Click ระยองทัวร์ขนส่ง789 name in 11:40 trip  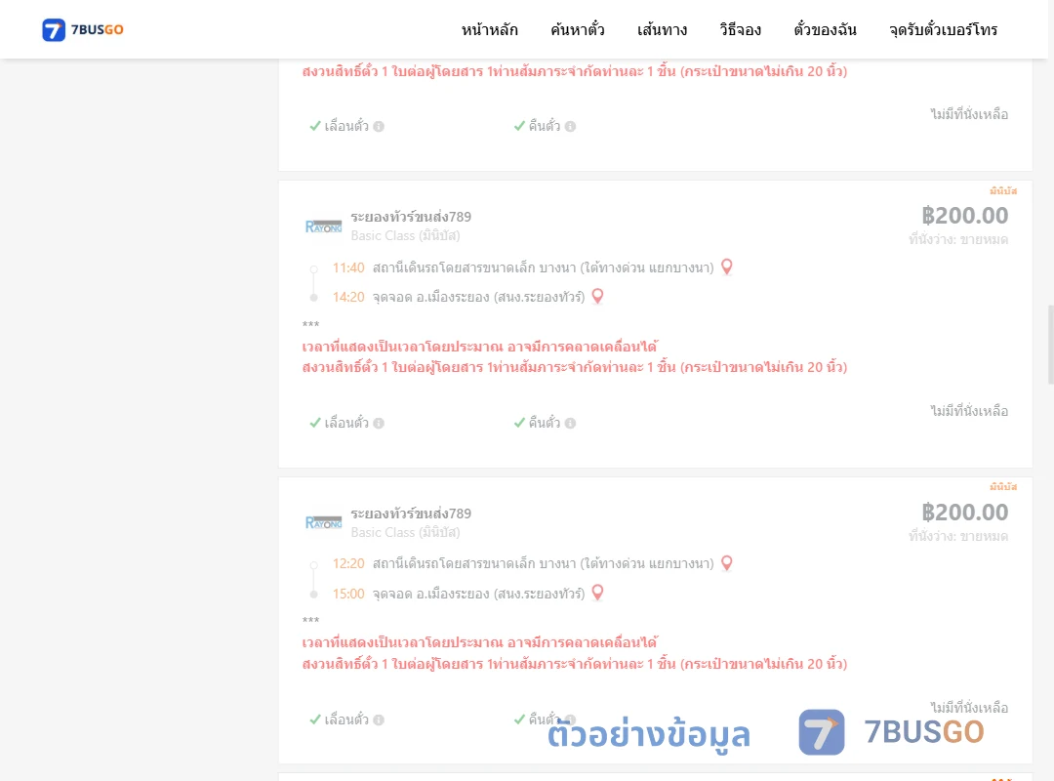(x=411, y=217)
